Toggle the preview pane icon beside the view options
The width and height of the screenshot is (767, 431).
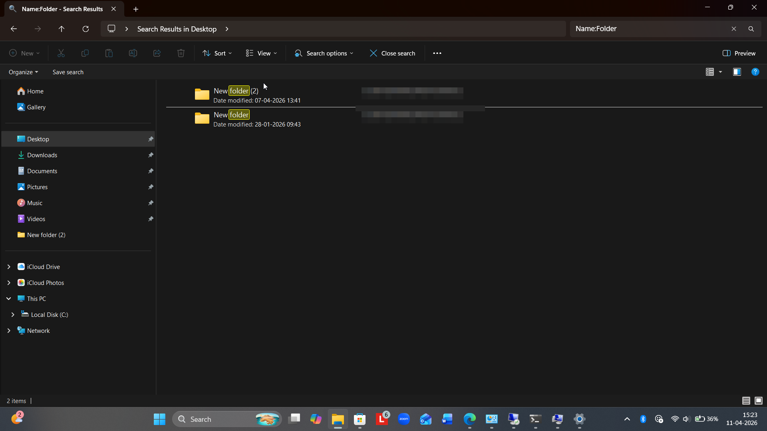[x=737, y=72]
